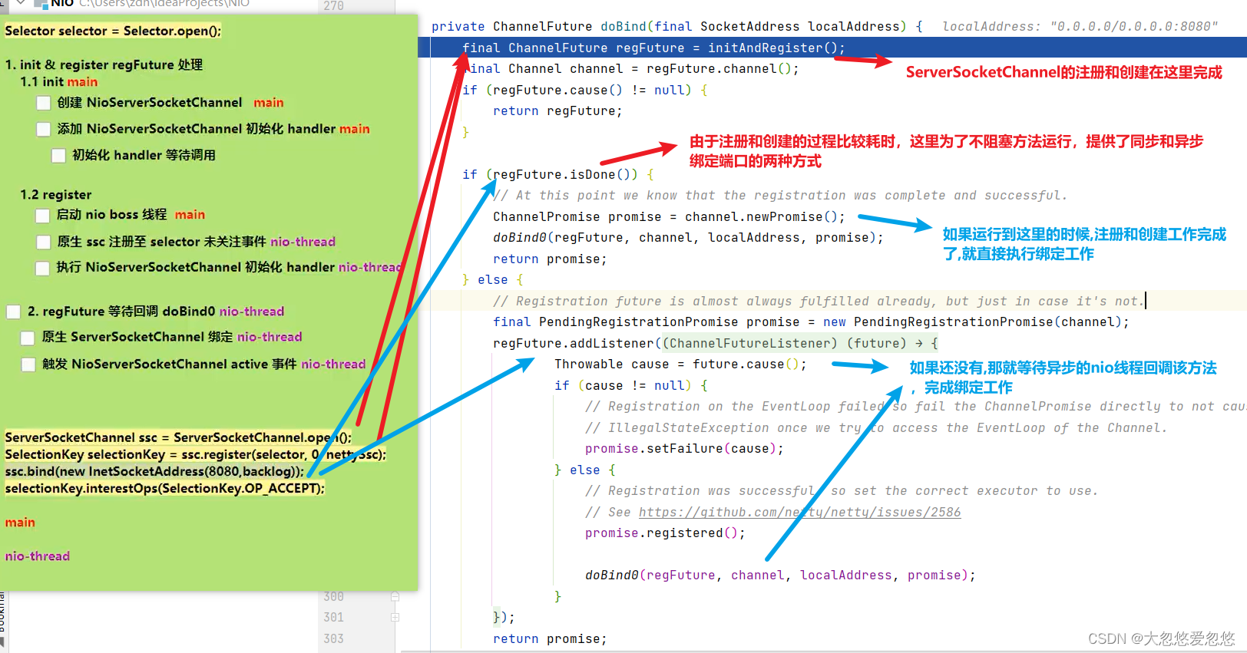Check '添加 NioServerSocketChannel 初始化 handler main' box
1247x653 pixels.
[x=44, y=129]
